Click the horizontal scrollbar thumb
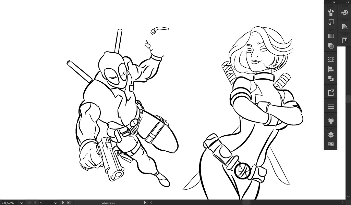 tap(246, 203)
